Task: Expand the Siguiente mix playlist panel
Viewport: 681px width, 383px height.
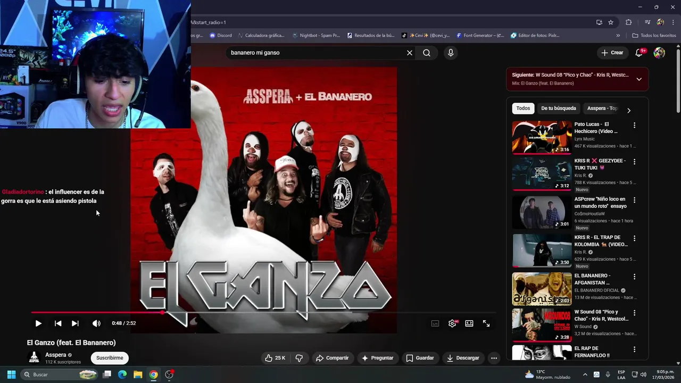Action: 639,79
